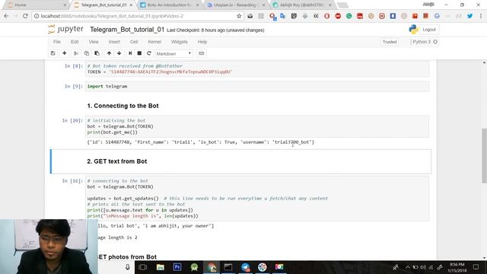Click the Jupyter logo
This screenshot has width=487, height=274.
tap(66, 29)
